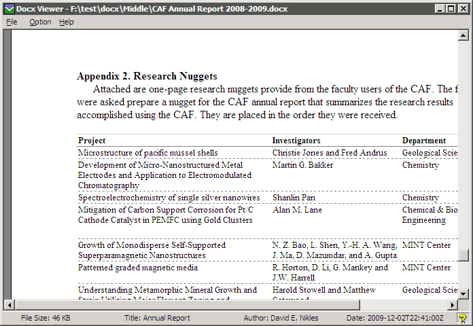
Task: Click 'Patterned graded magnetic media' cell
Action: coord(138,268)
